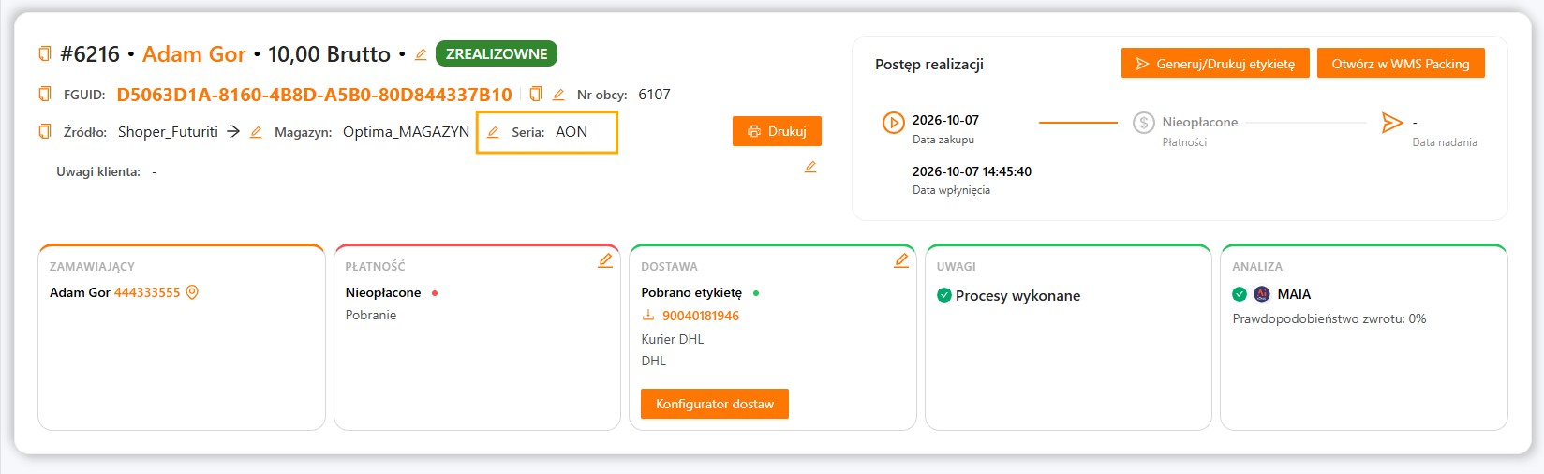Click Prawdopodobieństwo zwrotu: 0% text
The width and height of the screenshot is (1544, 474).
[1329, 318]
